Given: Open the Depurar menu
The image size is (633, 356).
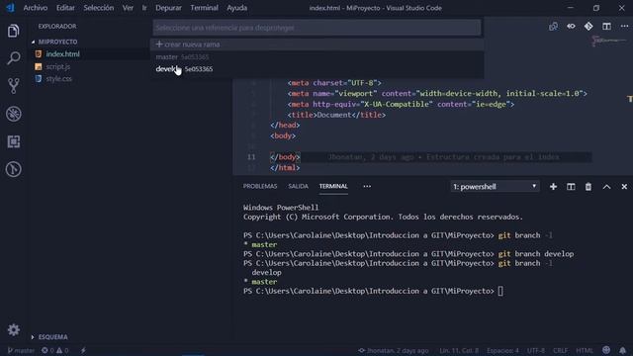Looking at the screenshot, I should (168, 8).
